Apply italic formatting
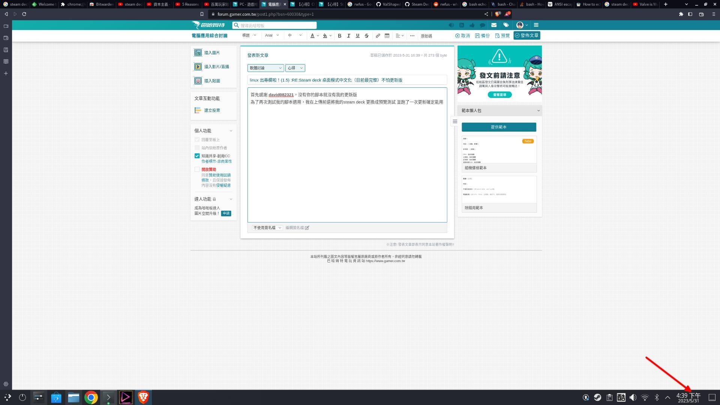 (348, 36)
